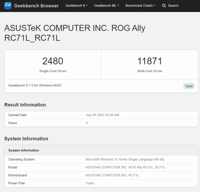Click the green Valid badge
The height and width of the screenshot is (192, 200).
[189, 86]
